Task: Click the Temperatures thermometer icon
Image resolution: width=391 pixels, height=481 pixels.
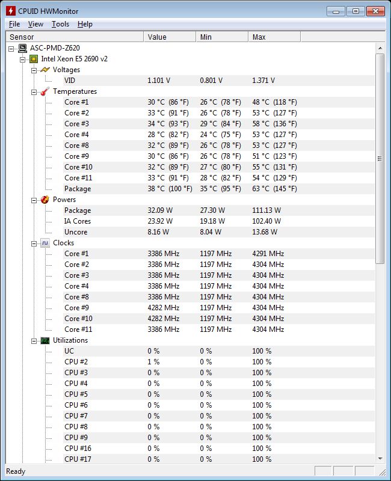Action: click(45, 91)
